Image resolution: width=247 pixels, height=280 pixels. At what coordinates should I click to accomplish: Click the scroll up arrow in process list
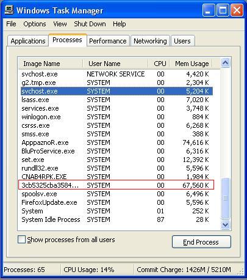(x=225, y=63)
